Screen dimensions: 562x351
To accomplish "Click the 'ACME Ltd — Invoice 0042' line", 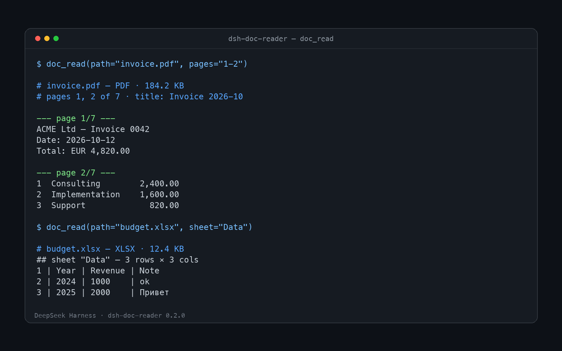I will 93,129.
